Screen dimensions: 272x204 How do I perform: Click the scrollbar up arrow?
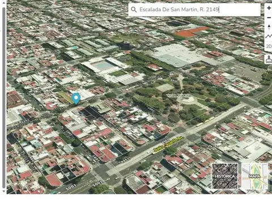[3, 2]
